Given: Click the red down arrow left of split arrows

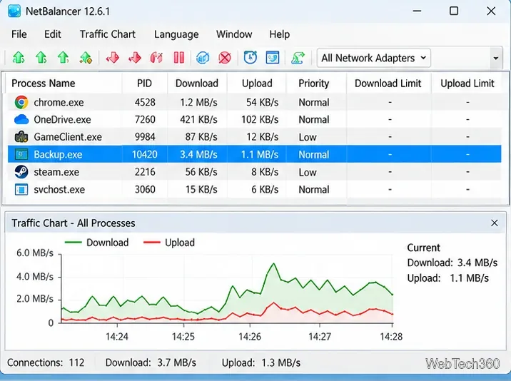Looking at the screenshot, I should [x=135, y=58].
